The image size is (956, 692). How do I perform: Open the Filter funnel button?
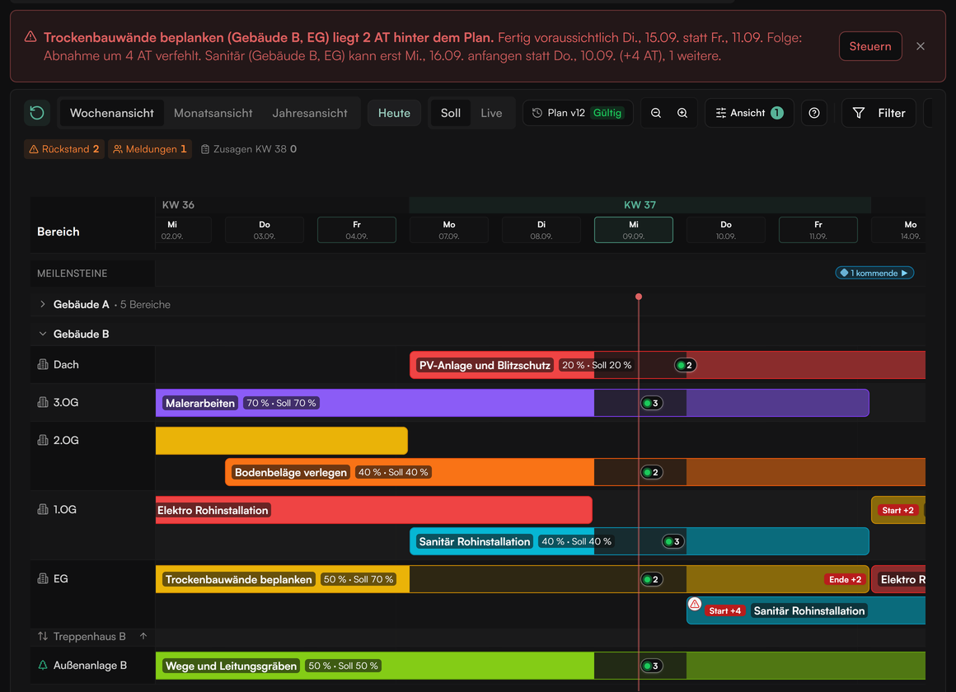[x=879, y=113]
